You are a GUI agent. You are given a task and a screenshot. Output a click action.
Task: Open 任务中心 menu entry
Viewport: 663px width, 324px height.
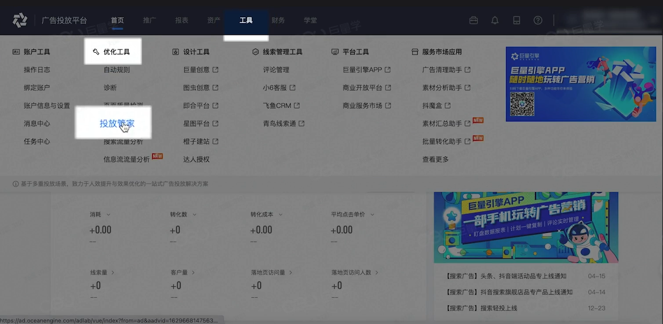(37, 142)
